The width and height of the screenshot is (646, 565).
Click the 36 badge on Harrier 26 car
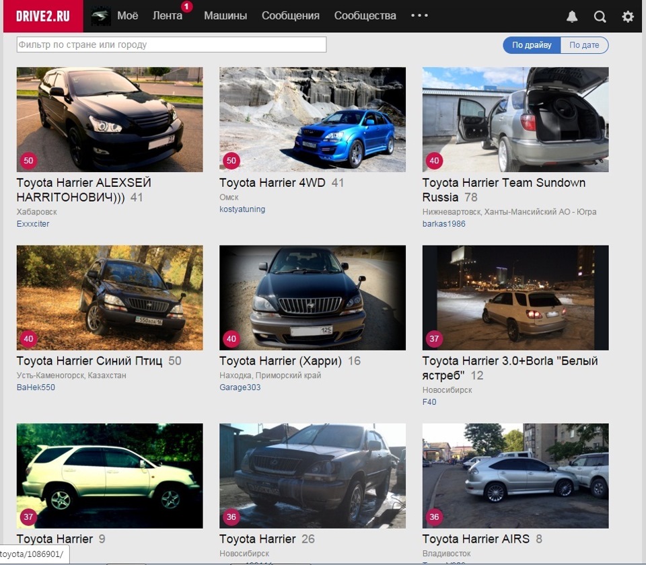pos(231,517)
